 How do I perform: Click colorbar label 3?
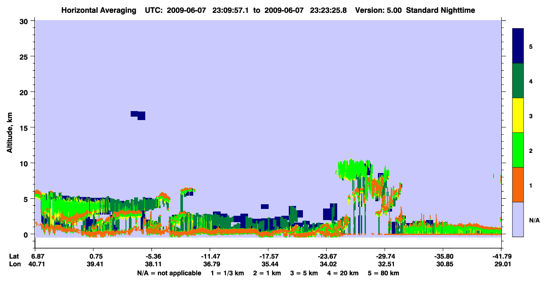click(531, 116)
